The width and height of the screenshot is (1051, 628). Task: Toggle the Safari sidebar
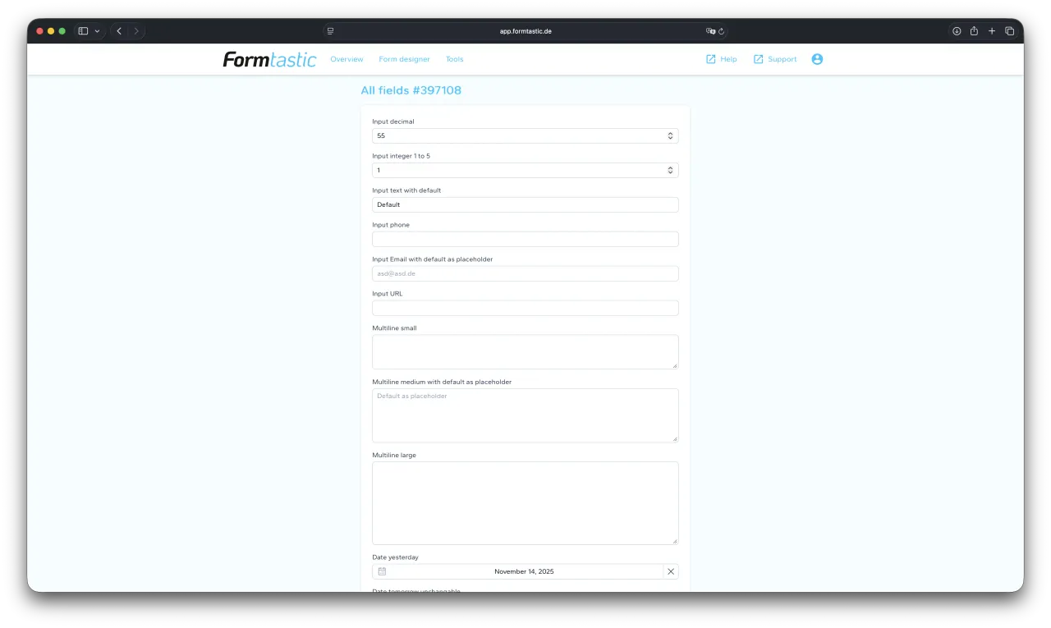tap(83, 31)
